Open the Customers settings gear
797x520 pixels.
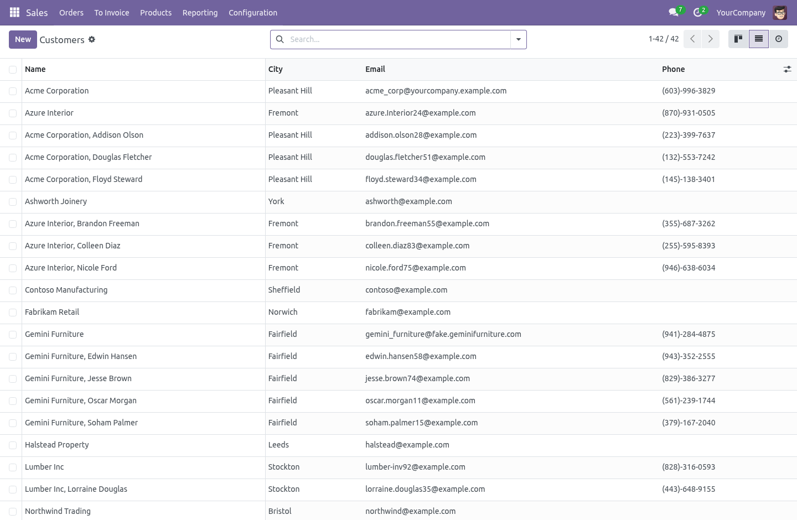tap(92, 39)
